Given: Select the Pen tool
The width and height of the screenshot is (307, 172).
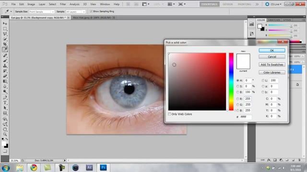Looking at the screenshot, I should [5, 97].
